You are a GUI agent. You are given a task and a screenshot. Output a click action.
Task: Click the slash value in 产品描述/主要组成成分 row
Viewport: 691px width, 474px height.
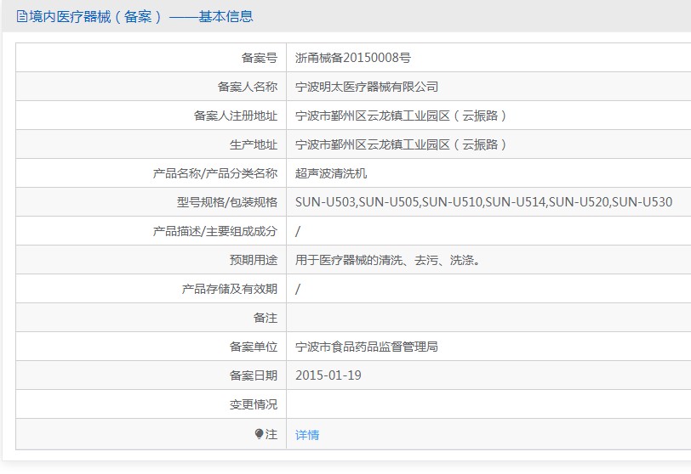pos(298,231)
